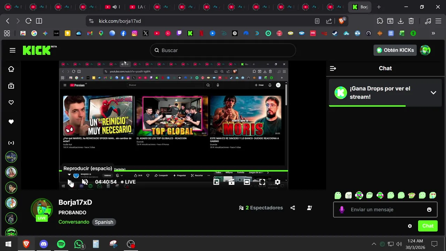Image resolution: width=446 pixels, height=251 pixels.
Task: Collapse the chat panel with the arrow icon
Action: (333, 68)
